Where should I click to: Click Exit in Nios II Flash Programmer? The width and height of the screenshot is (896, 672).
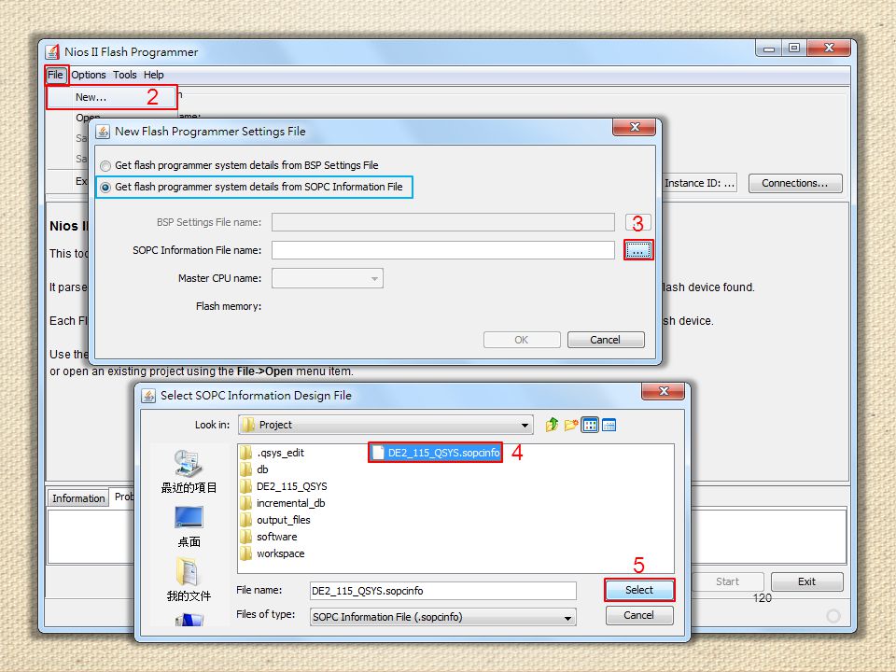coord(806,581)
